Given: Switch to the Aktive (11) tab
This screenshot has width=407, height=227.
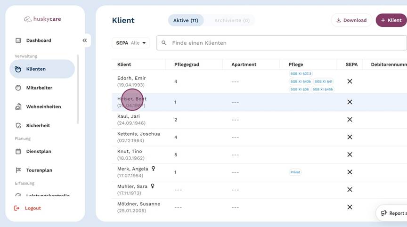Looking at the screenshot, I should [x=186, y=20].
